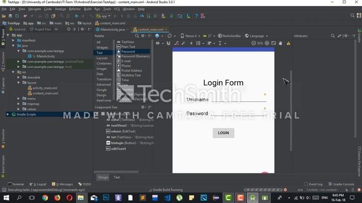The width and height of the screenshot is (362, 203).
Task: Select Password widget in the palette list
Action: tap(133, 51)
